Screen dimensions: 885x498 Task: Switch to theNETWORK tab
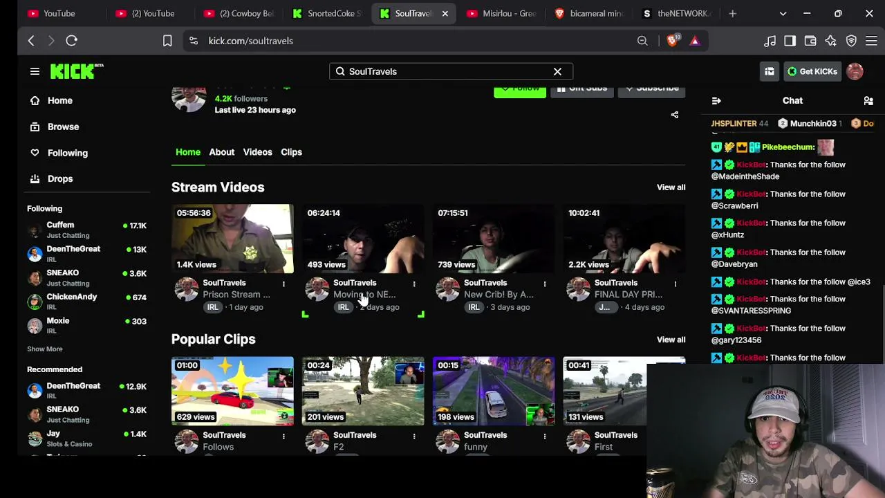tap(678, 13)
